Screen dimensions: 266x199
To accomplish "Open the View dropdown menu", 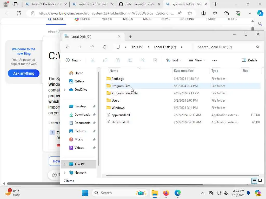I will (x=197, y=60).
